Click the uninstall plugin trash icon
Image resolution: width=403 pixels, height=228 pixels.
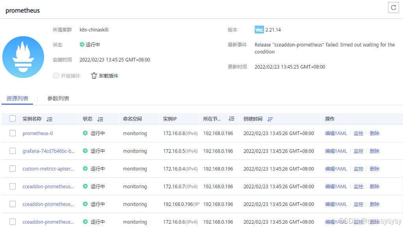pyautogui.click(x=94, y=76)
